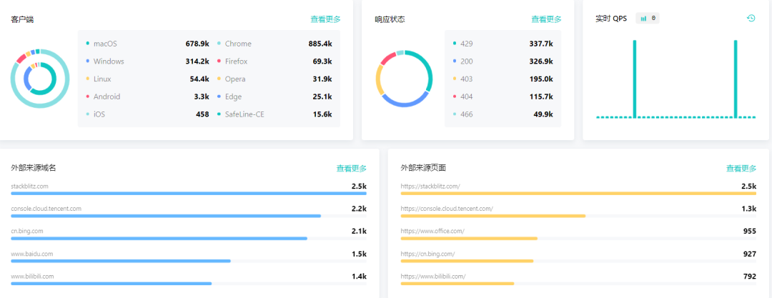The height and width of the screenshot is (298, 772).
Task: Click cn.bing.com domain row
Action: pos(189,234)
